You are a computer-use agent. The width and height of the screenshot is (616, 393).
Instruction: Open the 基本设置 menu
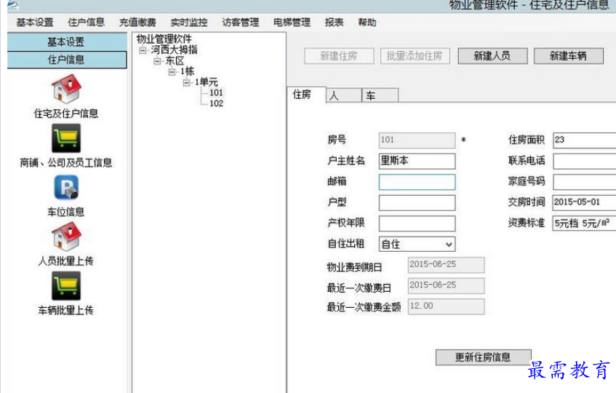tap(35, 23)
